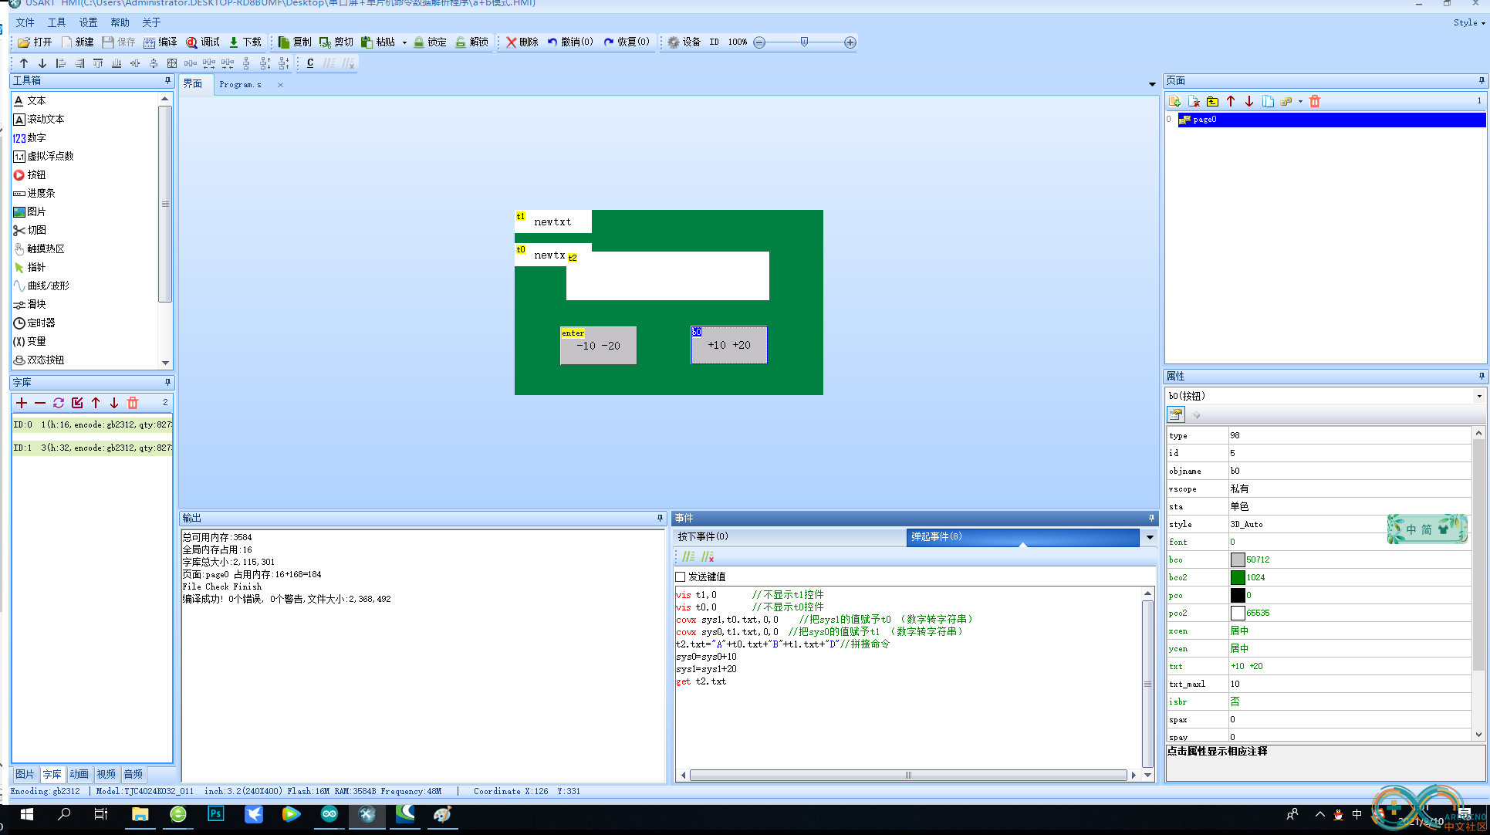Click the 粘贴 (Paste) toolbar button
The image size is (1490, 835).
[x=378, y=42]
